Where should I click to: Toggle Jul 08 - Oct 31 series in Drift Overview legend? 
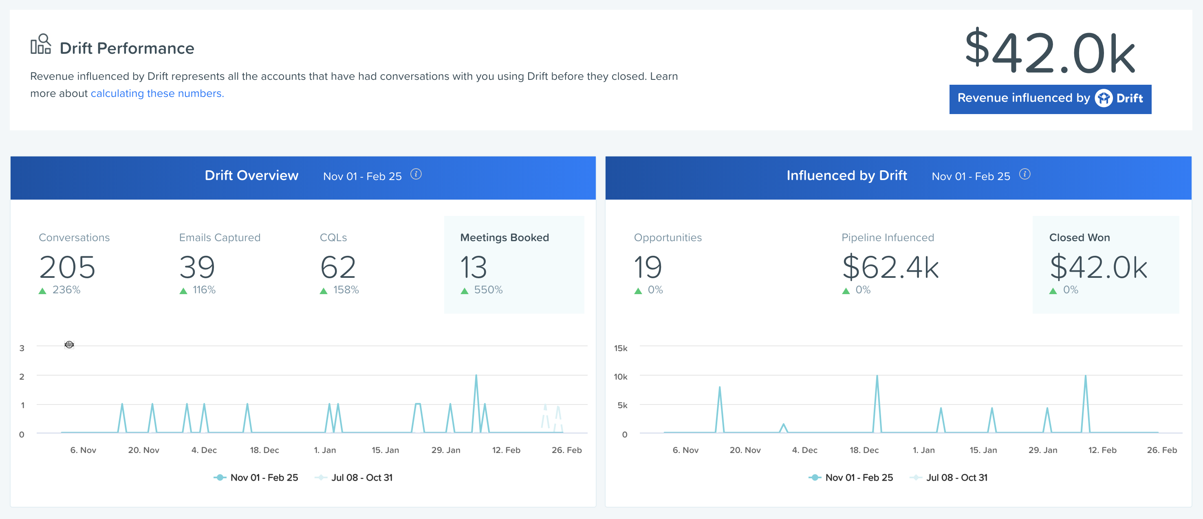point(354,477)
